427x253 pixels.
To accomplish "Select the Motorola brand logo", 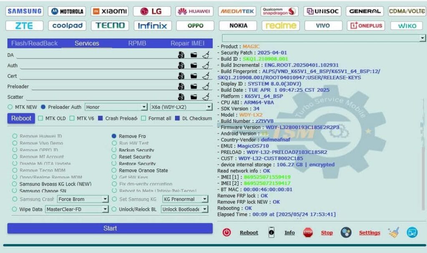I will (x=67, y=11).
